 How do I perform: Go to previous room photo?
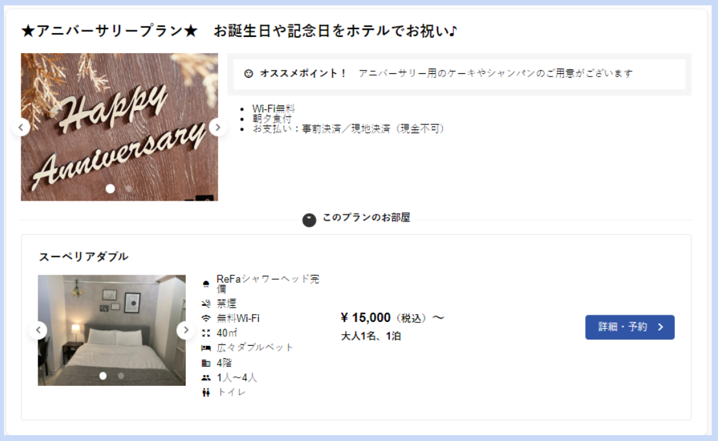click(38, 330)
